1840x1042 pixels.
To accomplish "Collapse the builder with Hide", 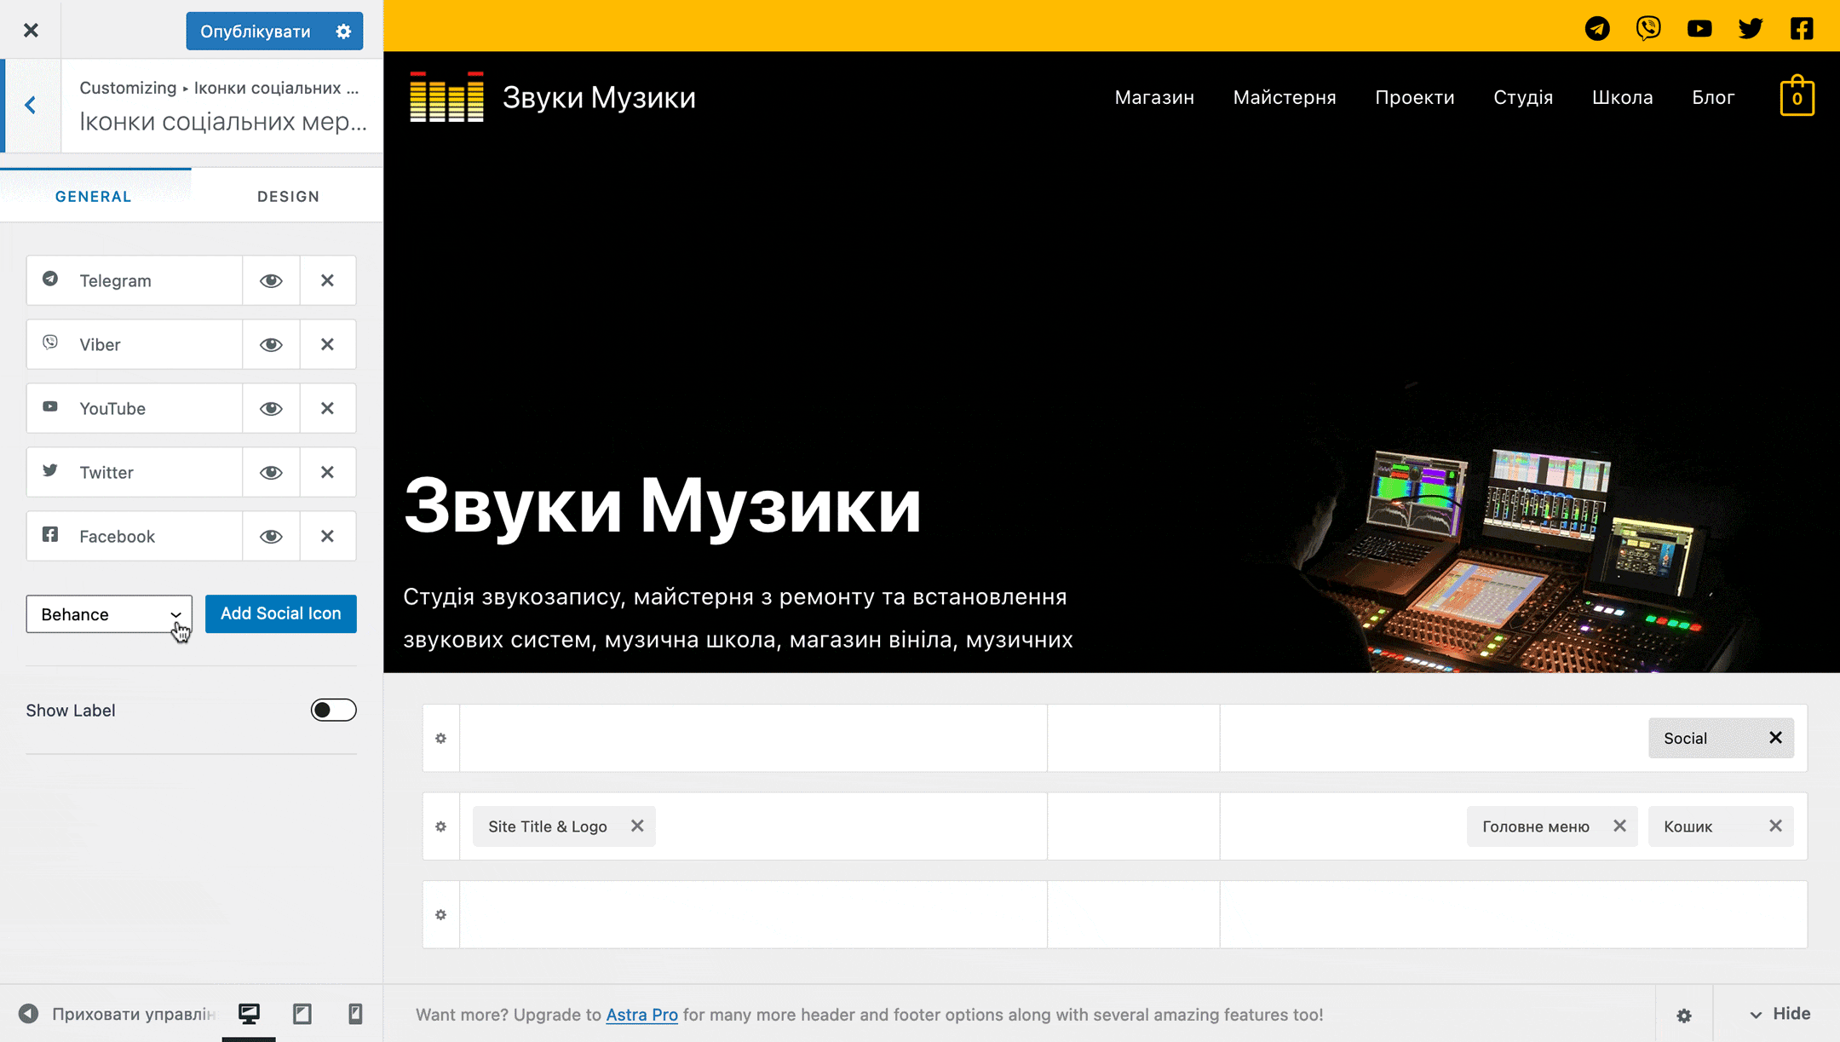I will (x=1779, y=1014).
